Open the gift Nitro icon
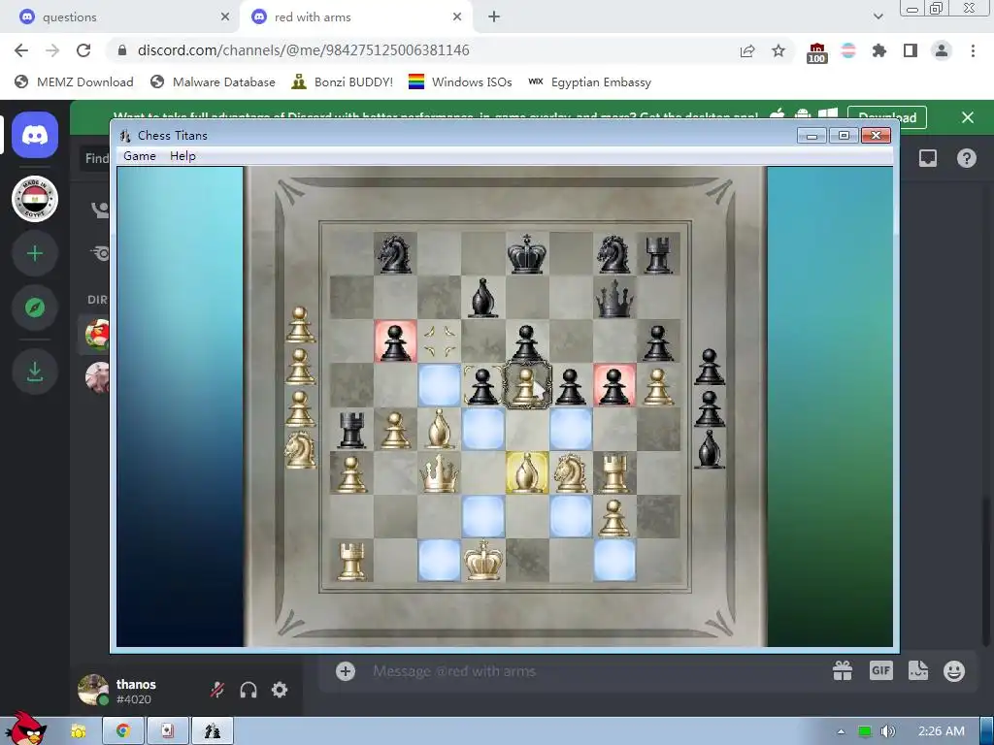 (843, 671)
